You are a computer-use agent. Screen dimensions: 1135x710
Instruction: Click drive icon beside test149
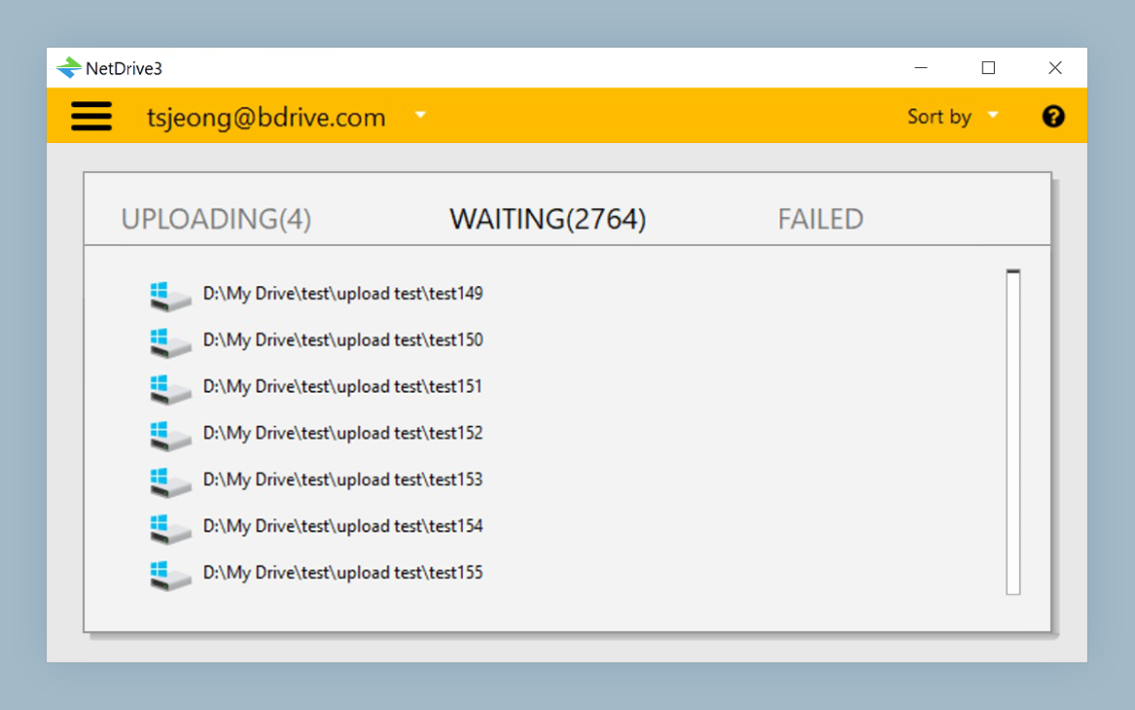pos(170,296)
